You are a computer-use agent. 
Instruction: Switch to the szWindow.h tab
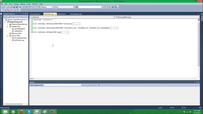point(62,14)
